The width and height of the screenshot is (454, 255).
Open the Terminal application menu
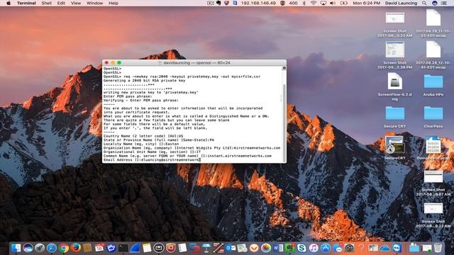point(26,3)
